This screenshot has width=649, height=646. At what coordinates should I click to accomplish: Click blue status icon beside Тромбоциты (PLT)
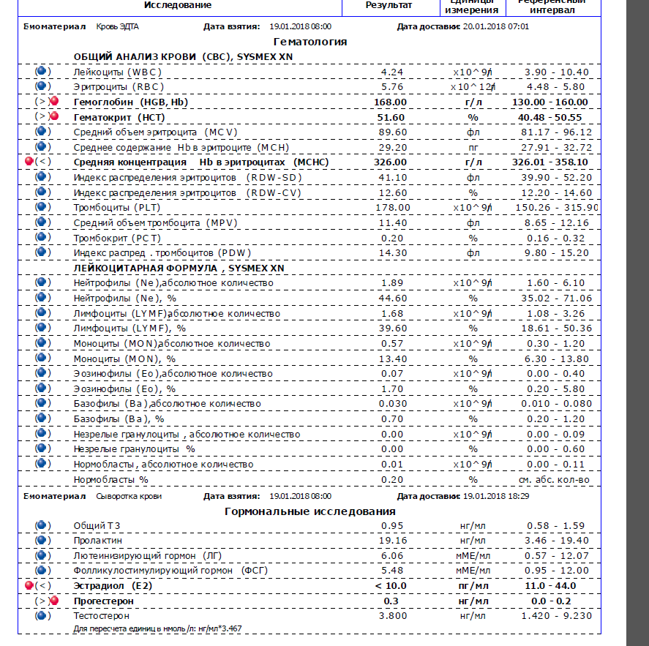[x=42, y=207]
